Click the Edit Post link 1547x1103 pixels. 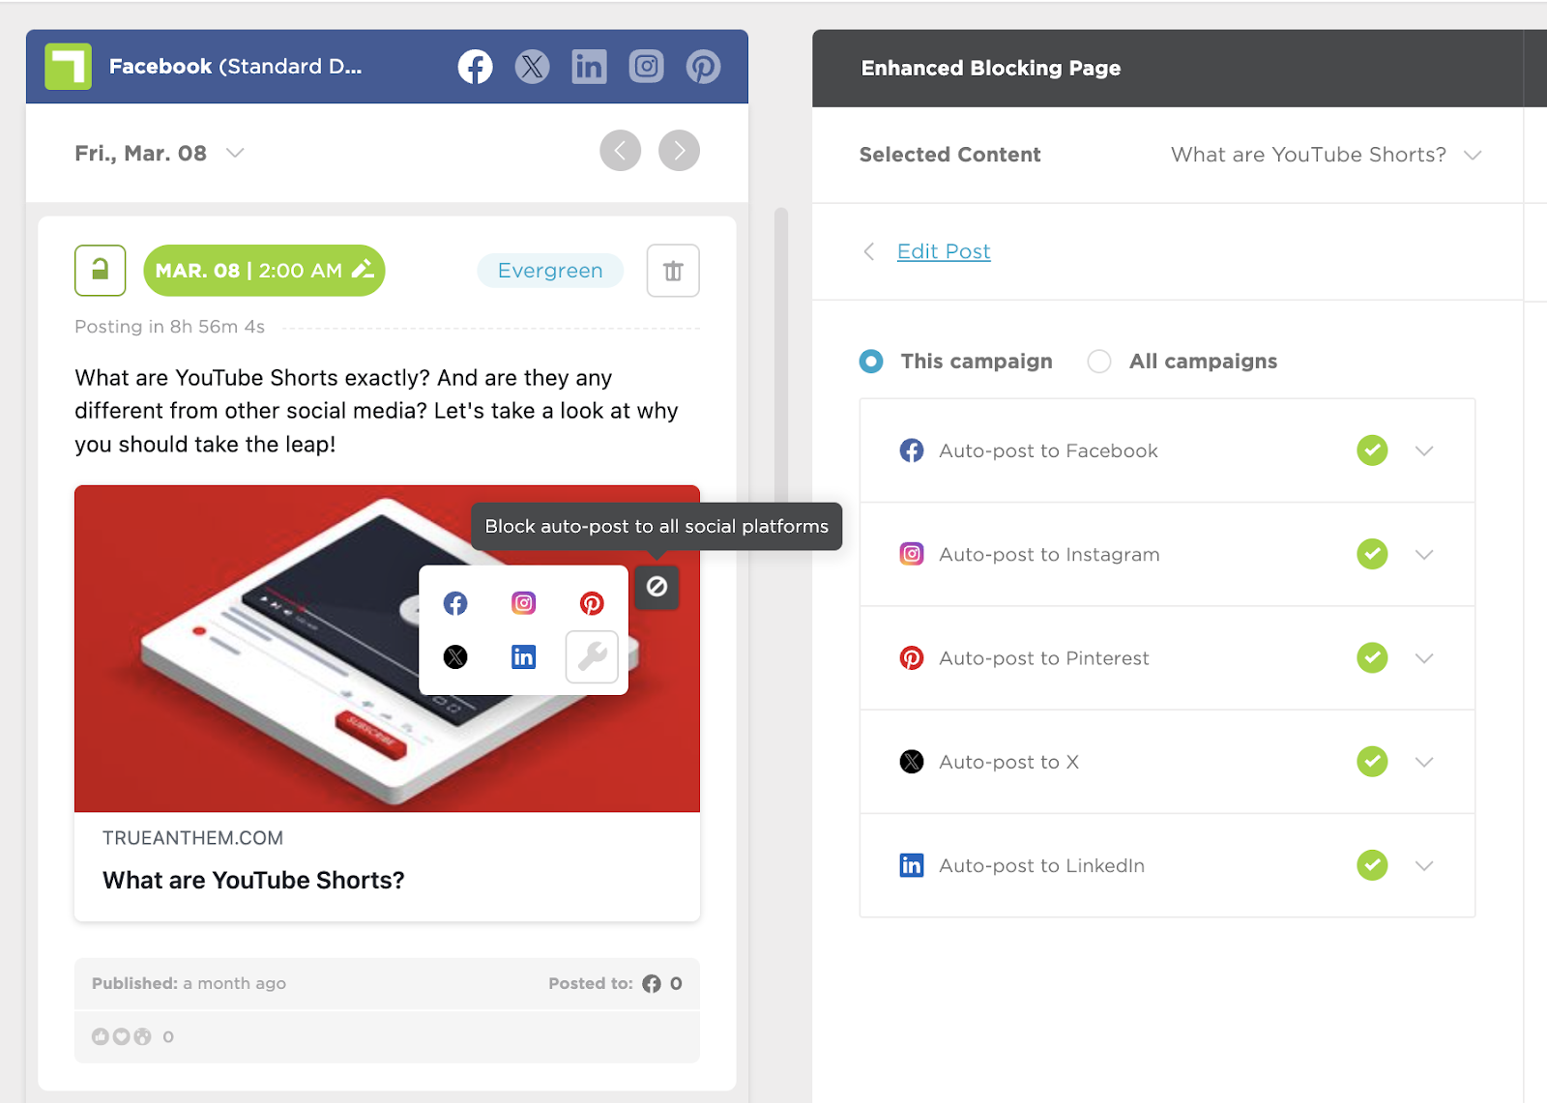(x=944, y=251)
